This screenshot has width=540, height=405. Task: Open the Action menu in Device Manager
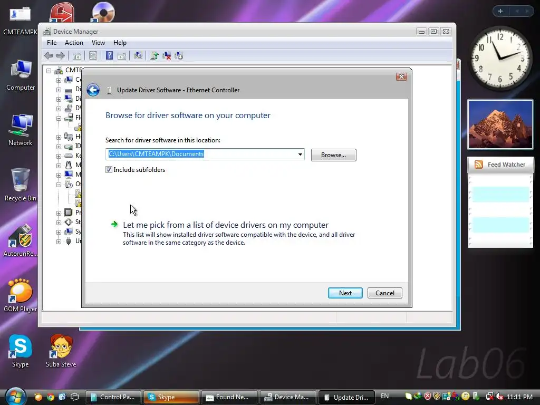click(74, 43)
